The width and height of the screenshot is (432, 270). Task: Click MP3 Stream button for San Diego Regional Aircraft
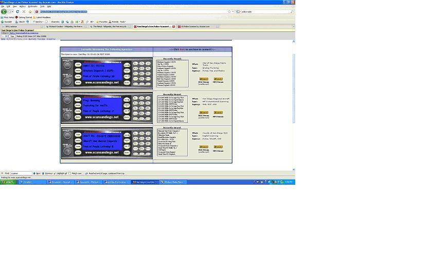click(x=218, y=113)
